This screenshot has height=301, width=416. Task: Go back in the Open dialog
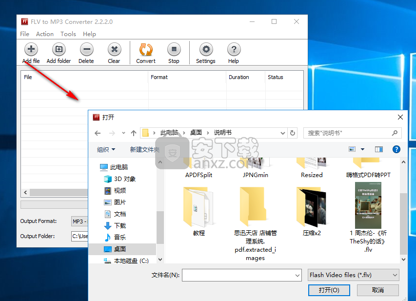98,133
